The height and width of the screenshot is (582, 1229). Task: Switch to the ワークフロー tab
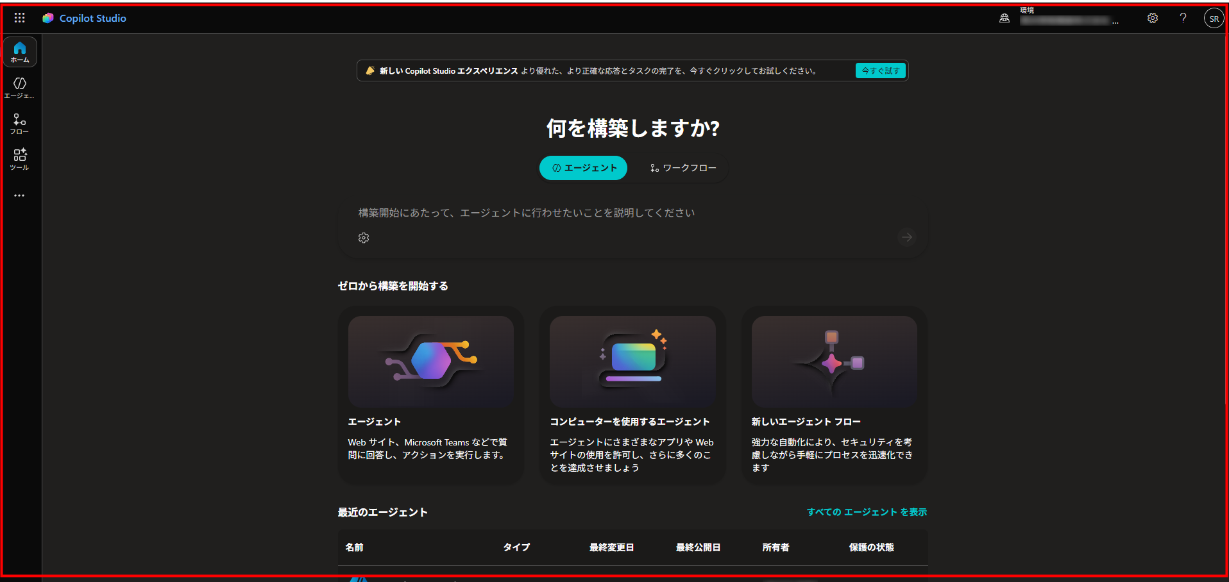682,168
